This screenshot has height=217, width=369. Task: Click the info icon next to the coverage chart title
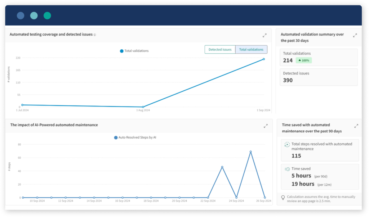point(94,35)
